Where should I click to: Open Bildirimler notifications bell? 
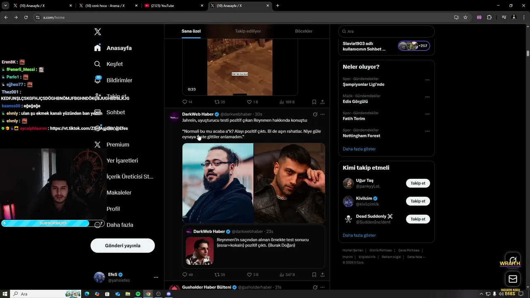click(x=113, y=80)
